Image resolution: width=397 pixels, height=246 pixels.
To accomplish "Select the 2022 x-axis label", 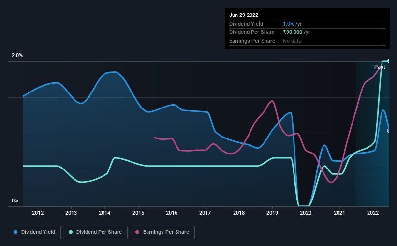I will point(373,213).
